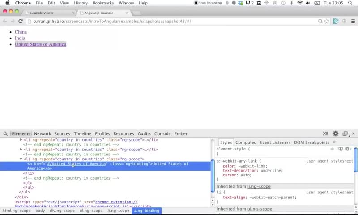
Task: Open Time Machine menu bar icon
Action: click(x=283, y=3)
